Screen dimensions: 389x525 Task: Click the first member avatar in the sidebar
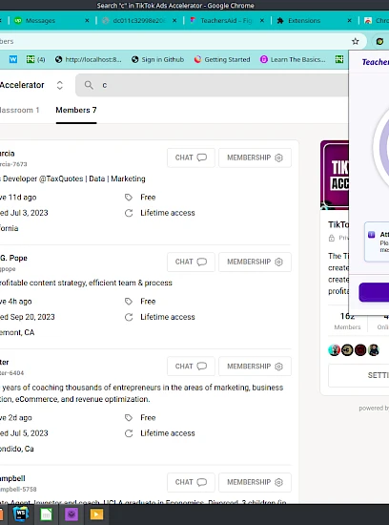coord(334,350)
